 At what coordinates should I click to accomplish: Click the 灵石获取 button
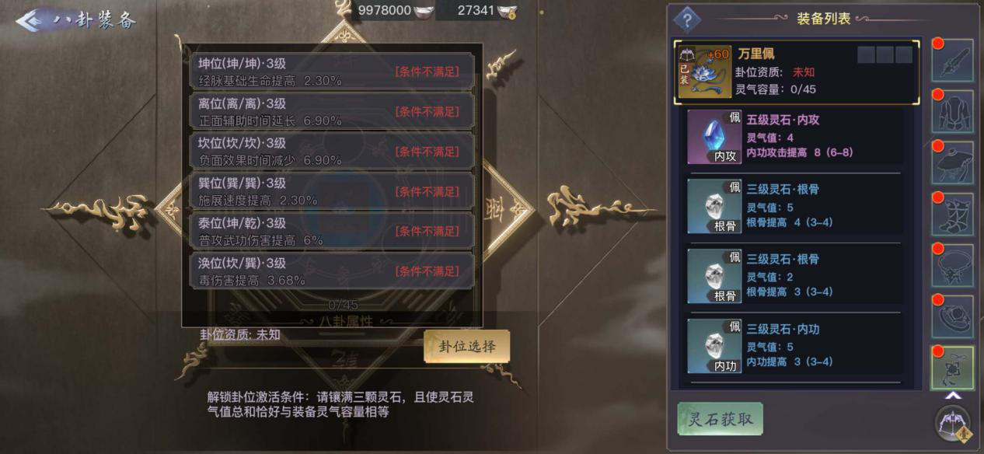click(720, 419)
